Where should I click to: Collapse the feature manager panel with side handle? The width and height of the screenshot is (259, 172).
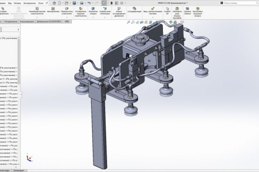[x=21, y=95]
